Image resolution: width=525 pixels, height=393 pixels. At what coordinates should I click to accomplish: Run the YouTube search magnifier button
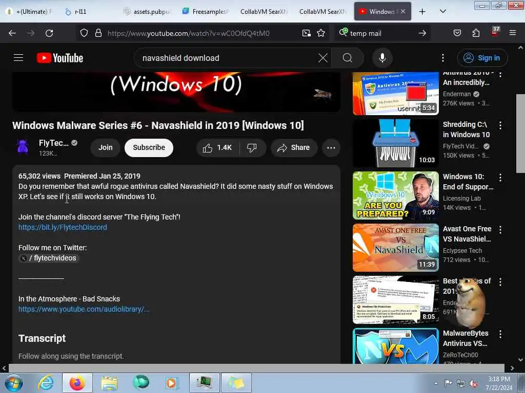(348, 58)
